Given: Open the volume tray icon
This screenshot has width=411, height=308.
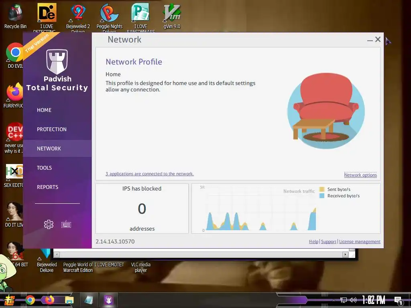Looking at the screenshot, I should 353,300.
